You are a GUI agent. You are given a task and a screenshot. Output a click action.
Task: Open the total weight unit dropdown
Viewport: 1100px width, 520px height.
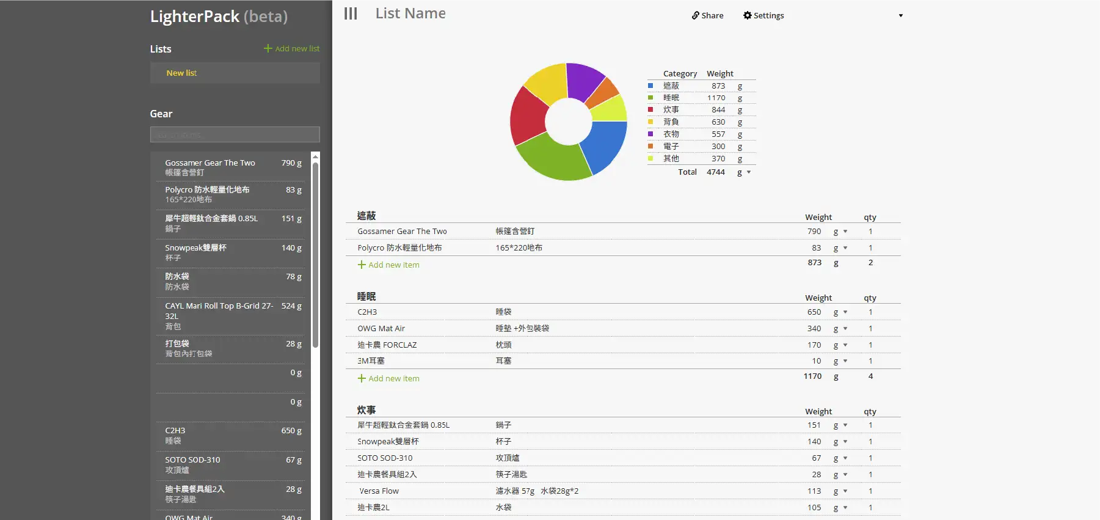(749, 172)
